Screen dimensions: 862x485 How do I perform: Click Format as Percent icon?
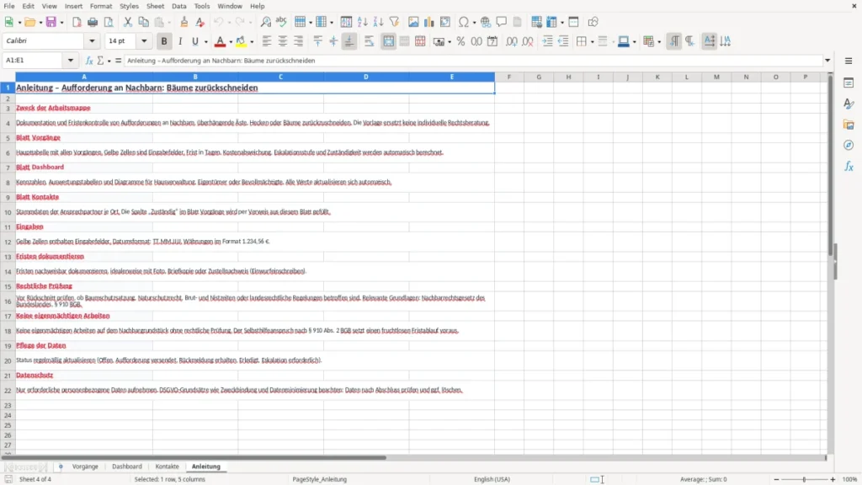(x=460, y=41)
